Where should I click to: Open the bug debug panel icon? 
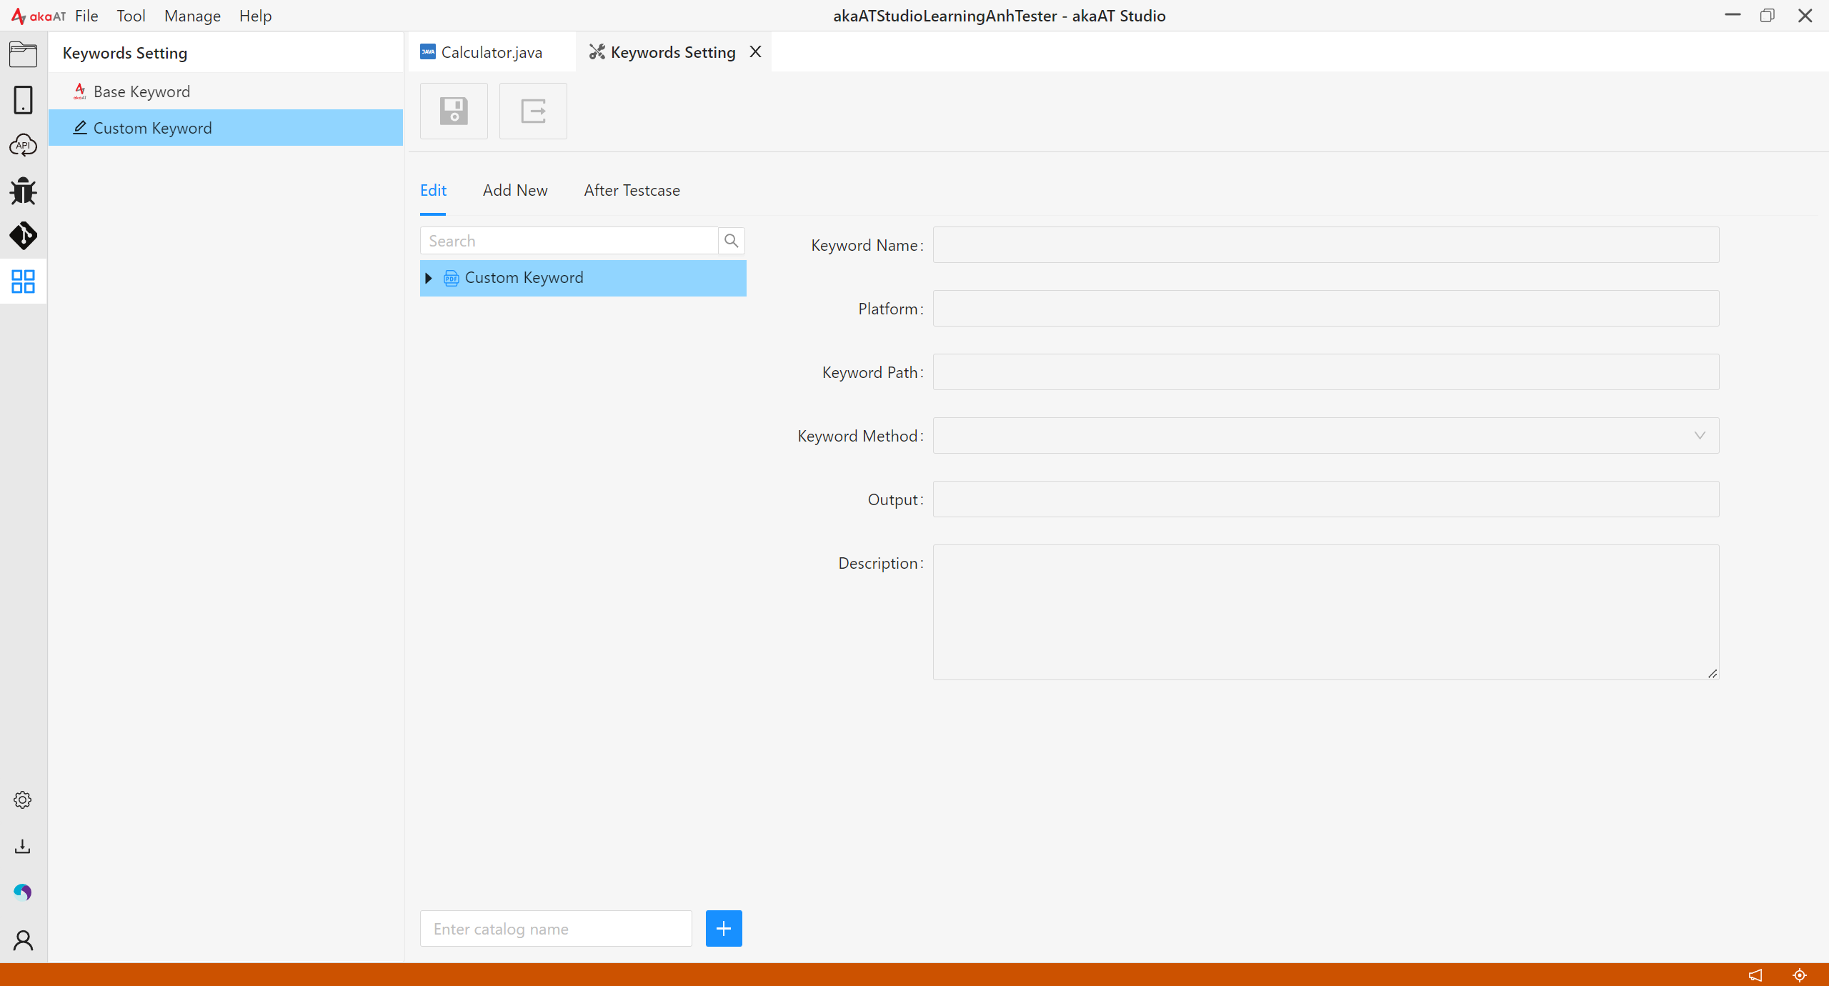(23, 191)
